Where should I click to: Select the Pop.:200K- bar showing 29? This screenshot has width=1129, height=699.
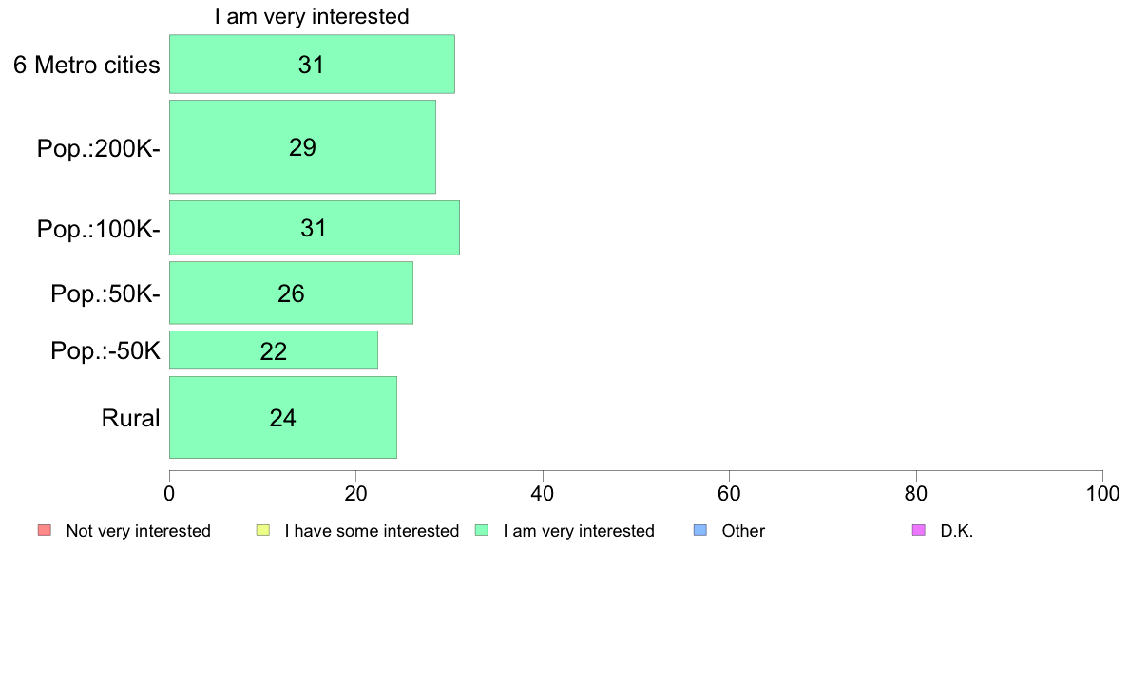[x=302, y=147]
